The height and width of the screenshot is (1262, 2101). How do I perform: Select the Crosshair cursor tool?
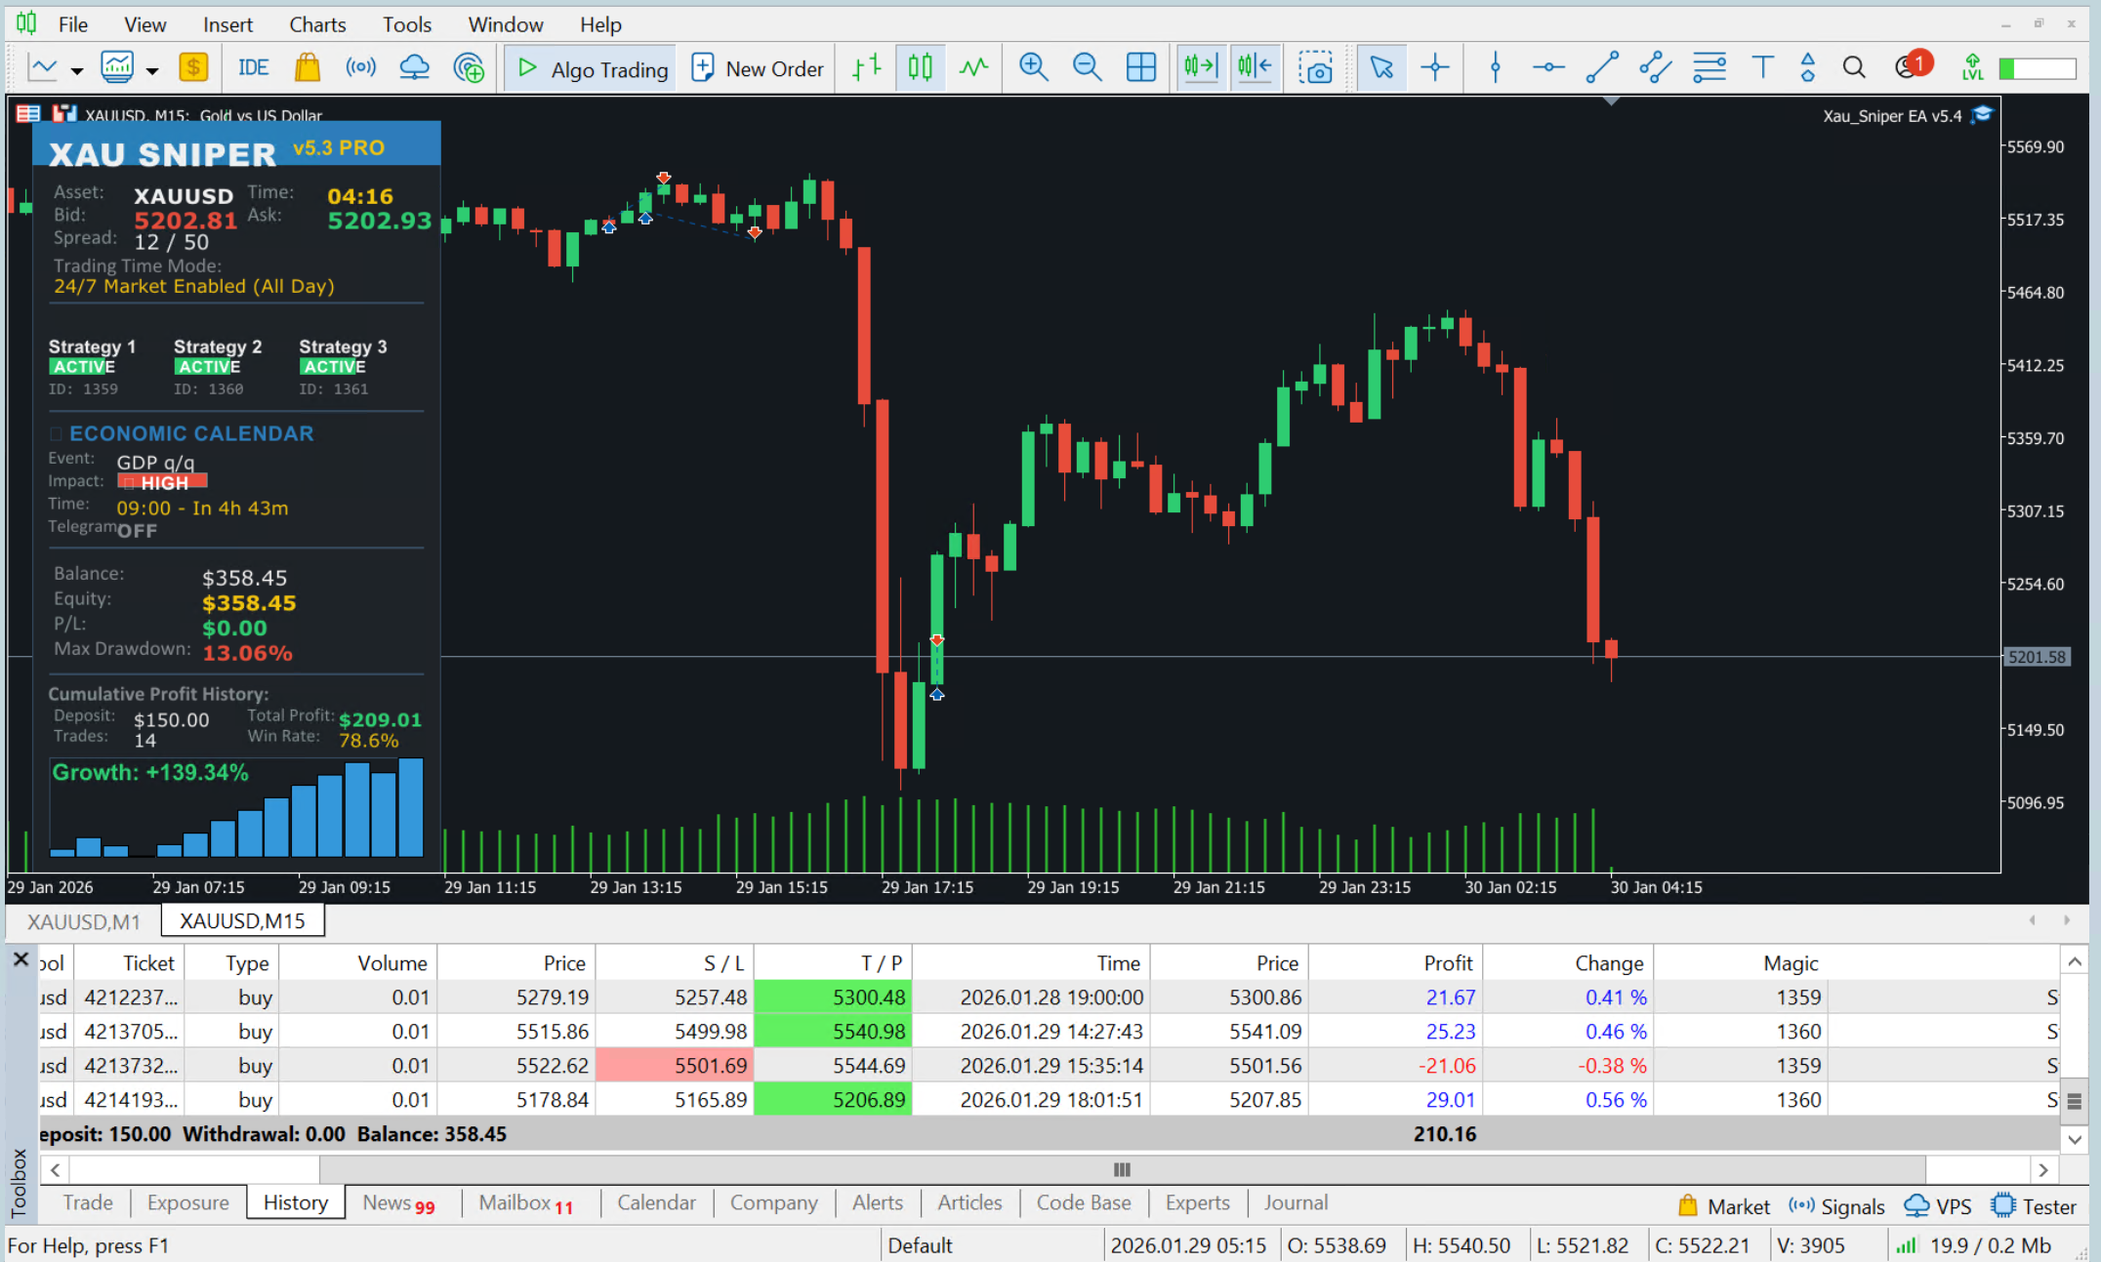coord(1434,67)
